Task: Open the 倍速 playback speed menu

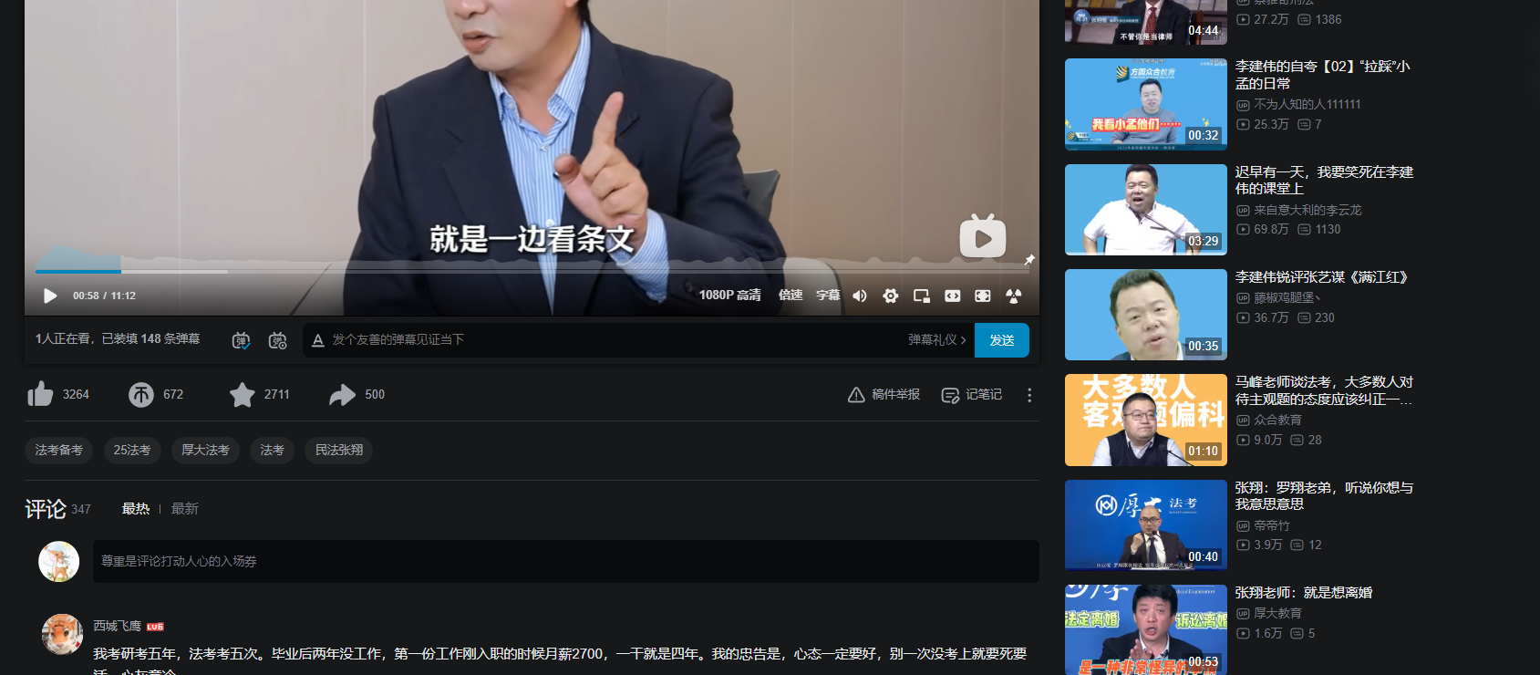Action: pyautogui.click(x=791, y=296)
